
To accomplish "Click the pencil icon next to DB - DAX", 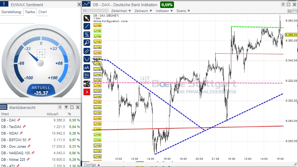I will pyautogui.click(x=19, y=120).
